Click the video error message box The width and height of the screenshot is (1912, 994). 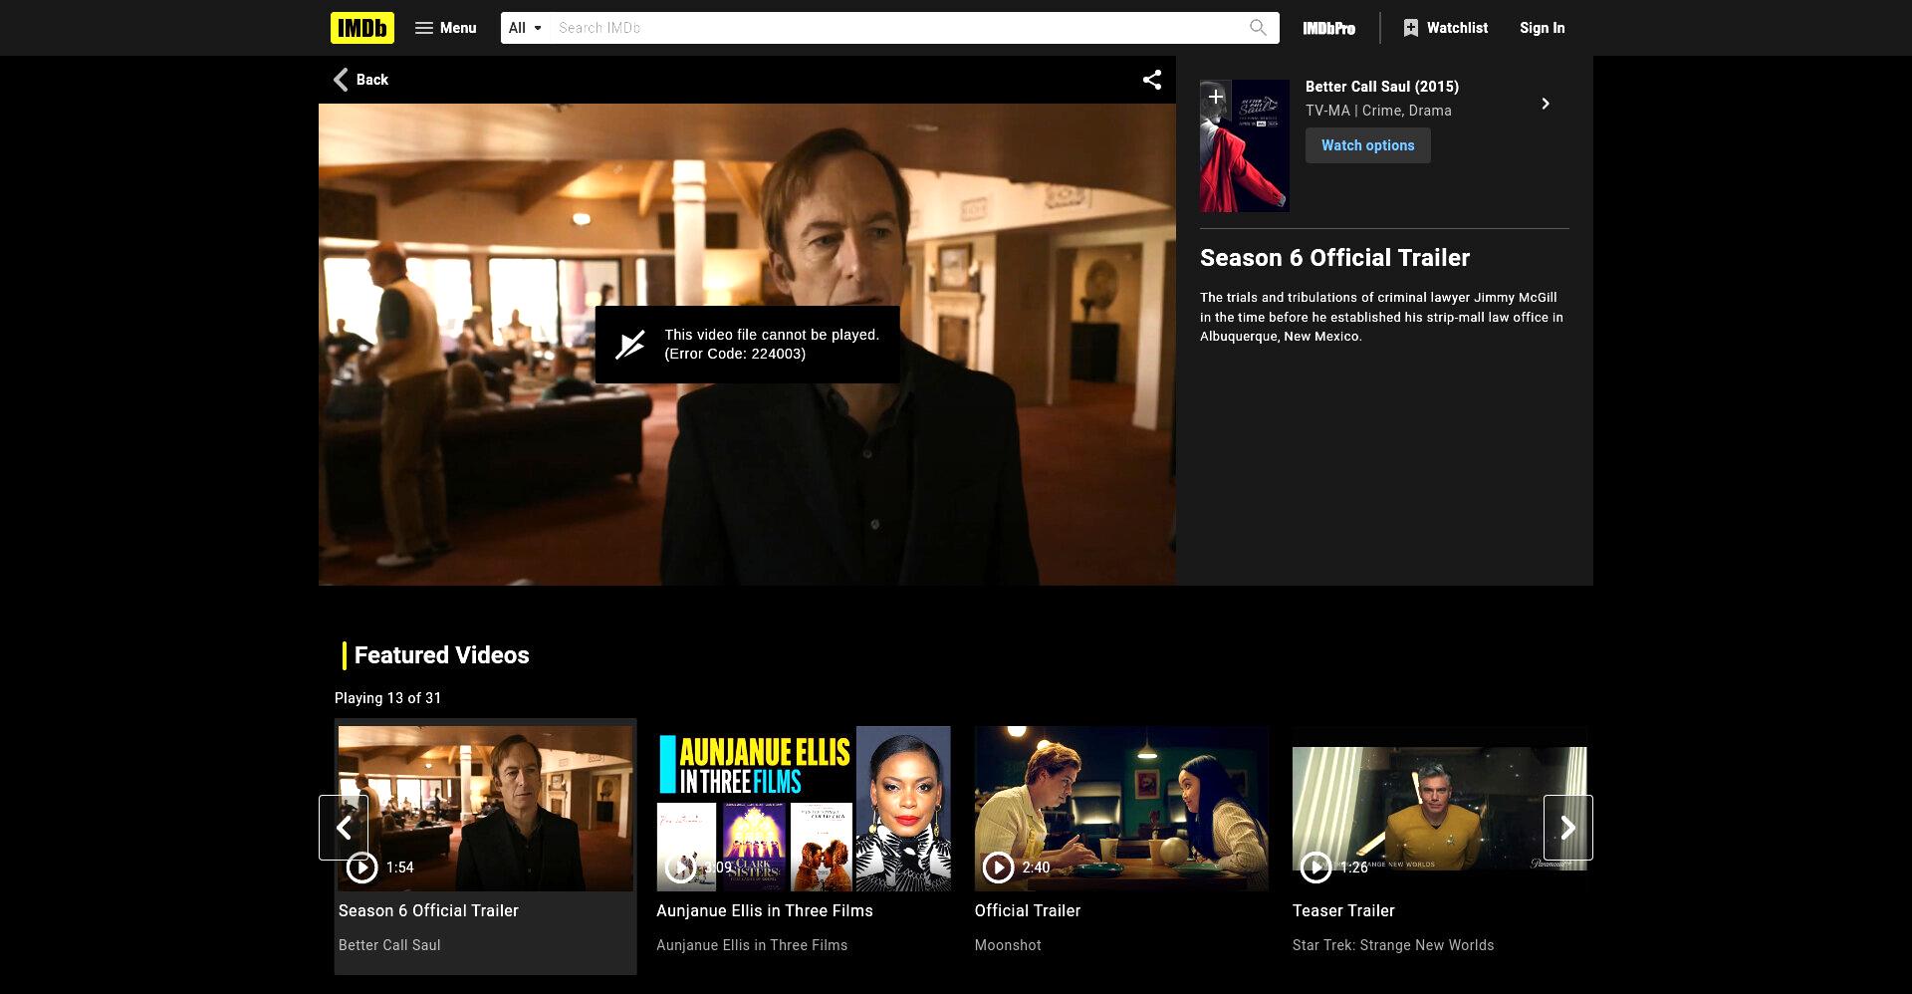[x=747, y=345]
